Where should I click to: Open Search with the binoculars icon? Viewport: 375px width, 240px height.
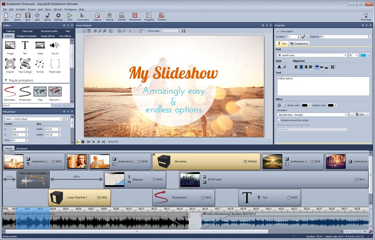pyautogui.click(x=109, y=16)
